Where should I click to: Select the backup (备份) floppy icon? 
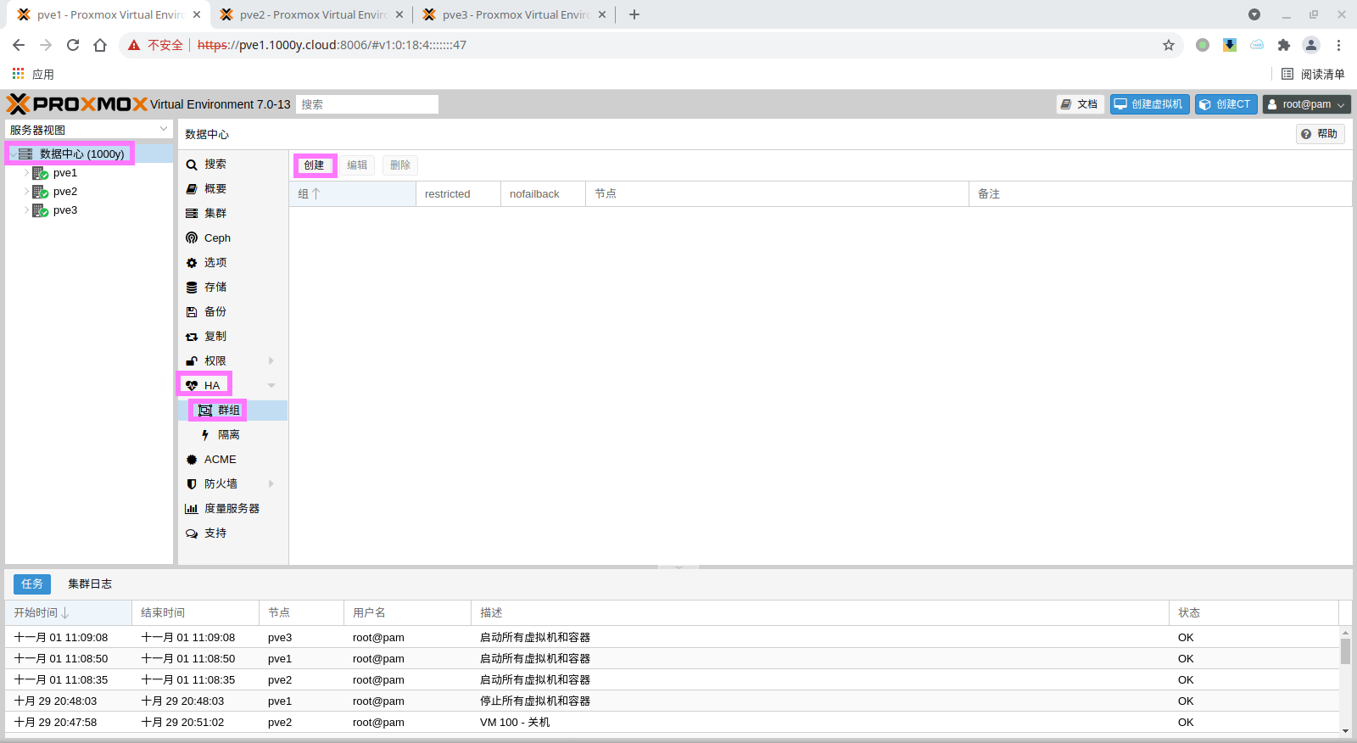point(192,312)
